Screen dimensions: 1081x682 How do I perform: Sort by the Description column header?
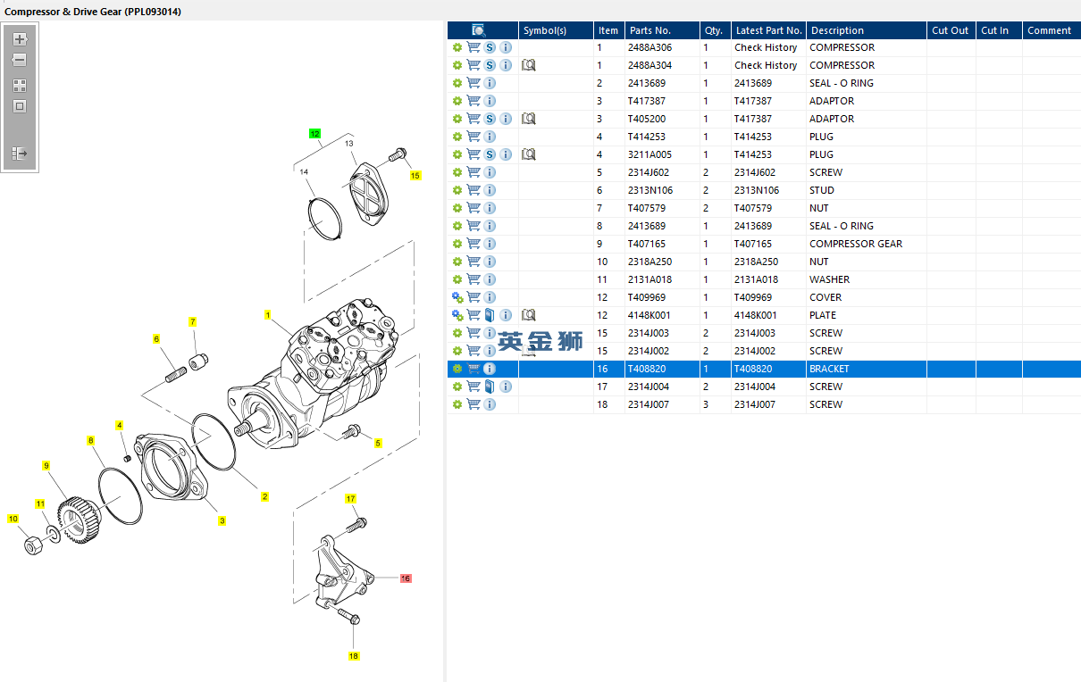(837, 30)
